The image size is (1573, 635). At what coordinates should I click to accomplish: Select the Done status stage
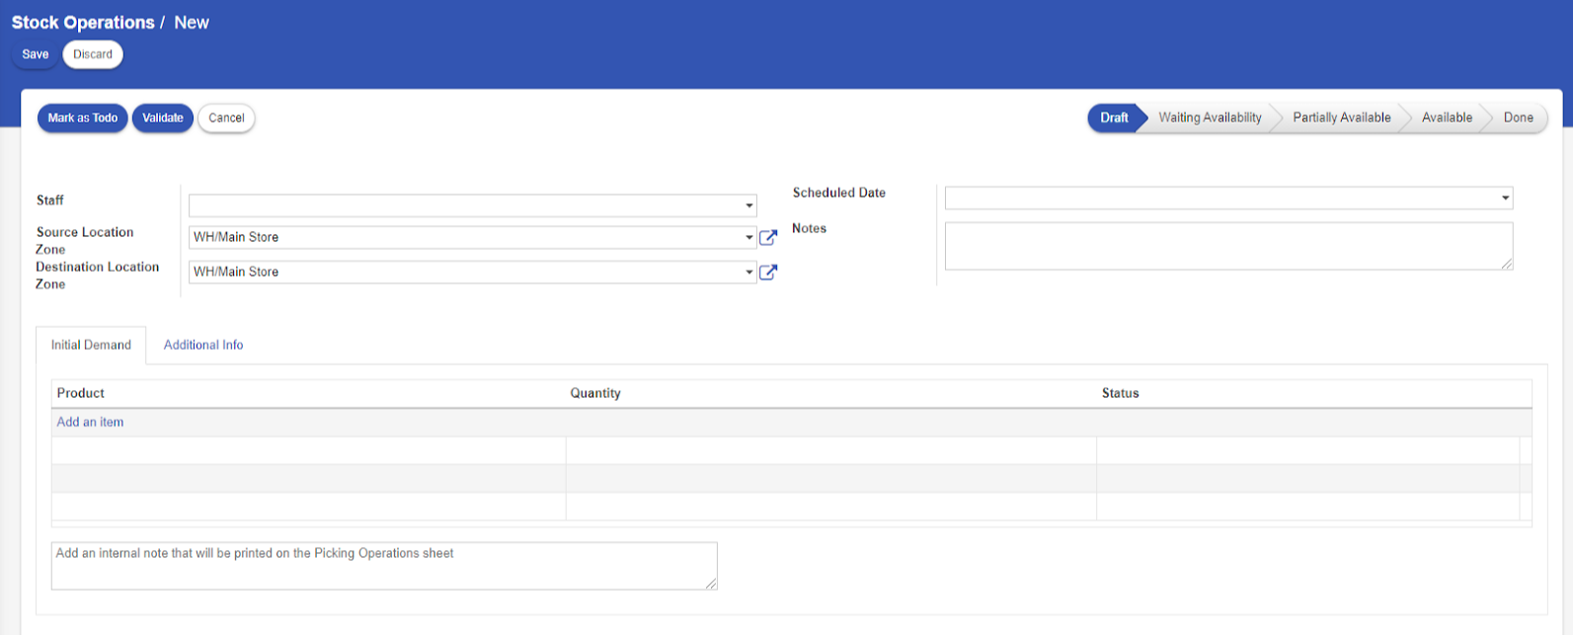point(1518,118)
